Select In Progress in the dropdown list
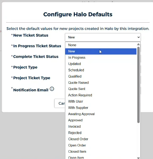 click(x=101, y=58)
